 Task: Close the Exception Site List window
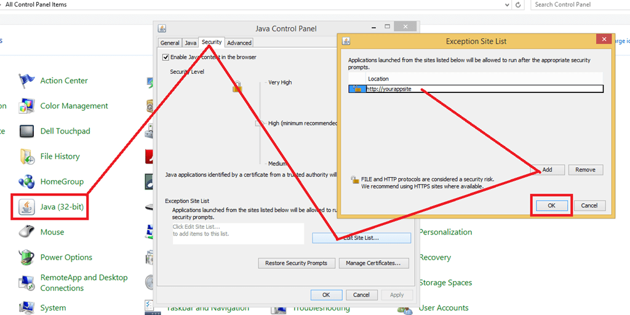(x=604, y=39)
